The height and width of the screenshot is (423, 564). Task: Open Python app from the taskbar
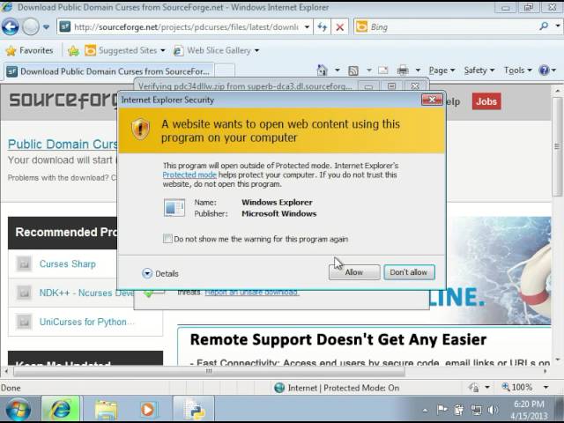coord(193,409)
